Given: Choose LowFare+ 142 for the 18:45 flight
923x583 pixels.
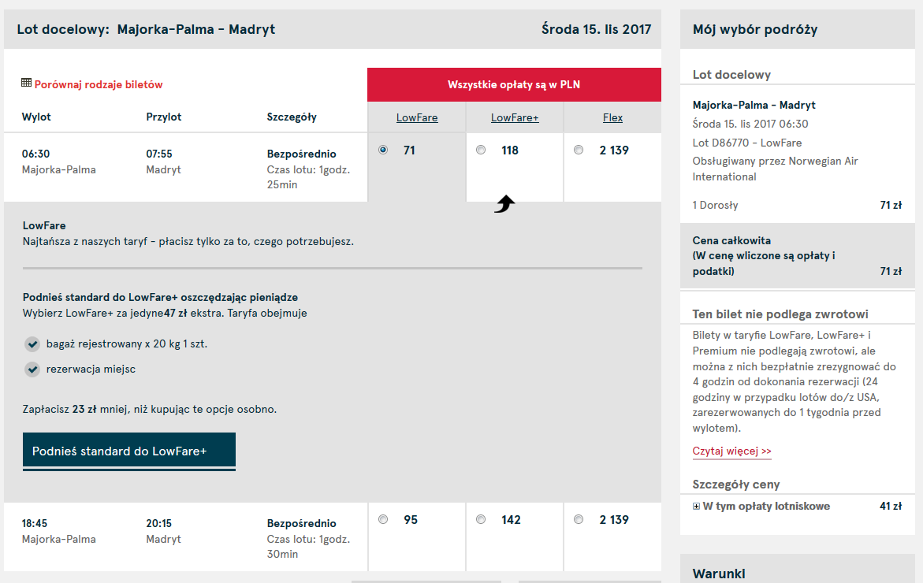Looking at the screenshot, I should [x=481, y=519].
